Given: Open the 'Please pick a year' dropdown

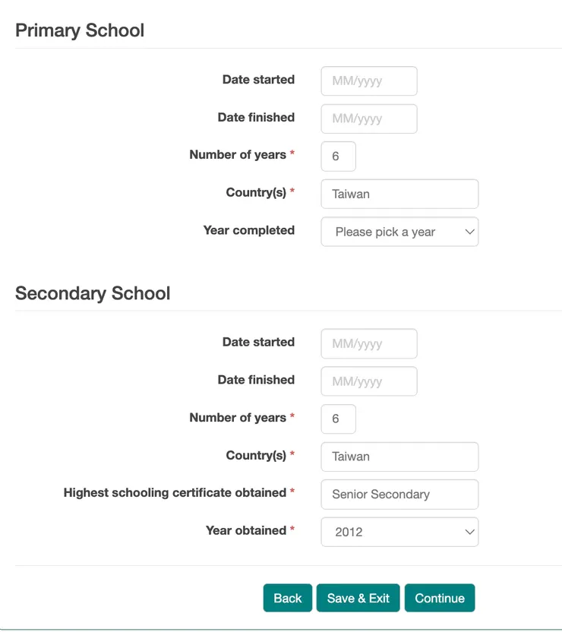Looking at the screenshot, I should (x=399, y=232).
